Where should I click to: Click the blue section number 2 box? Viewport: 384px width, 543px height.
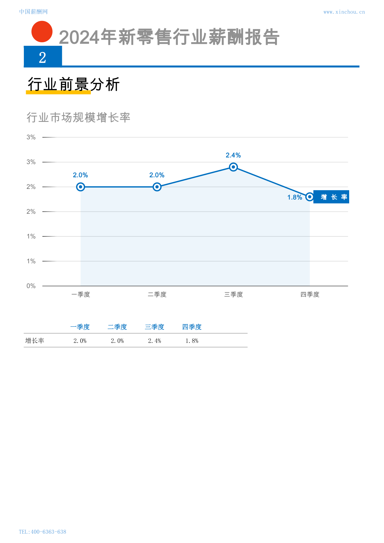pos(43,56)
